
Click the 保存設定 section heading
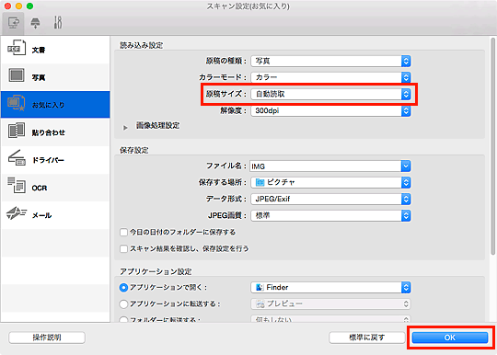pyautogui.click(x=134, y=150)
